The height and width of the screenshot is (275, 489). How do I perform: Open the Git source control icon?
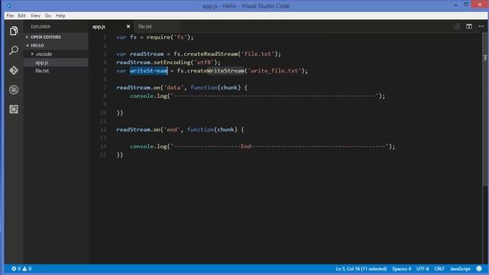click(14, 70)
